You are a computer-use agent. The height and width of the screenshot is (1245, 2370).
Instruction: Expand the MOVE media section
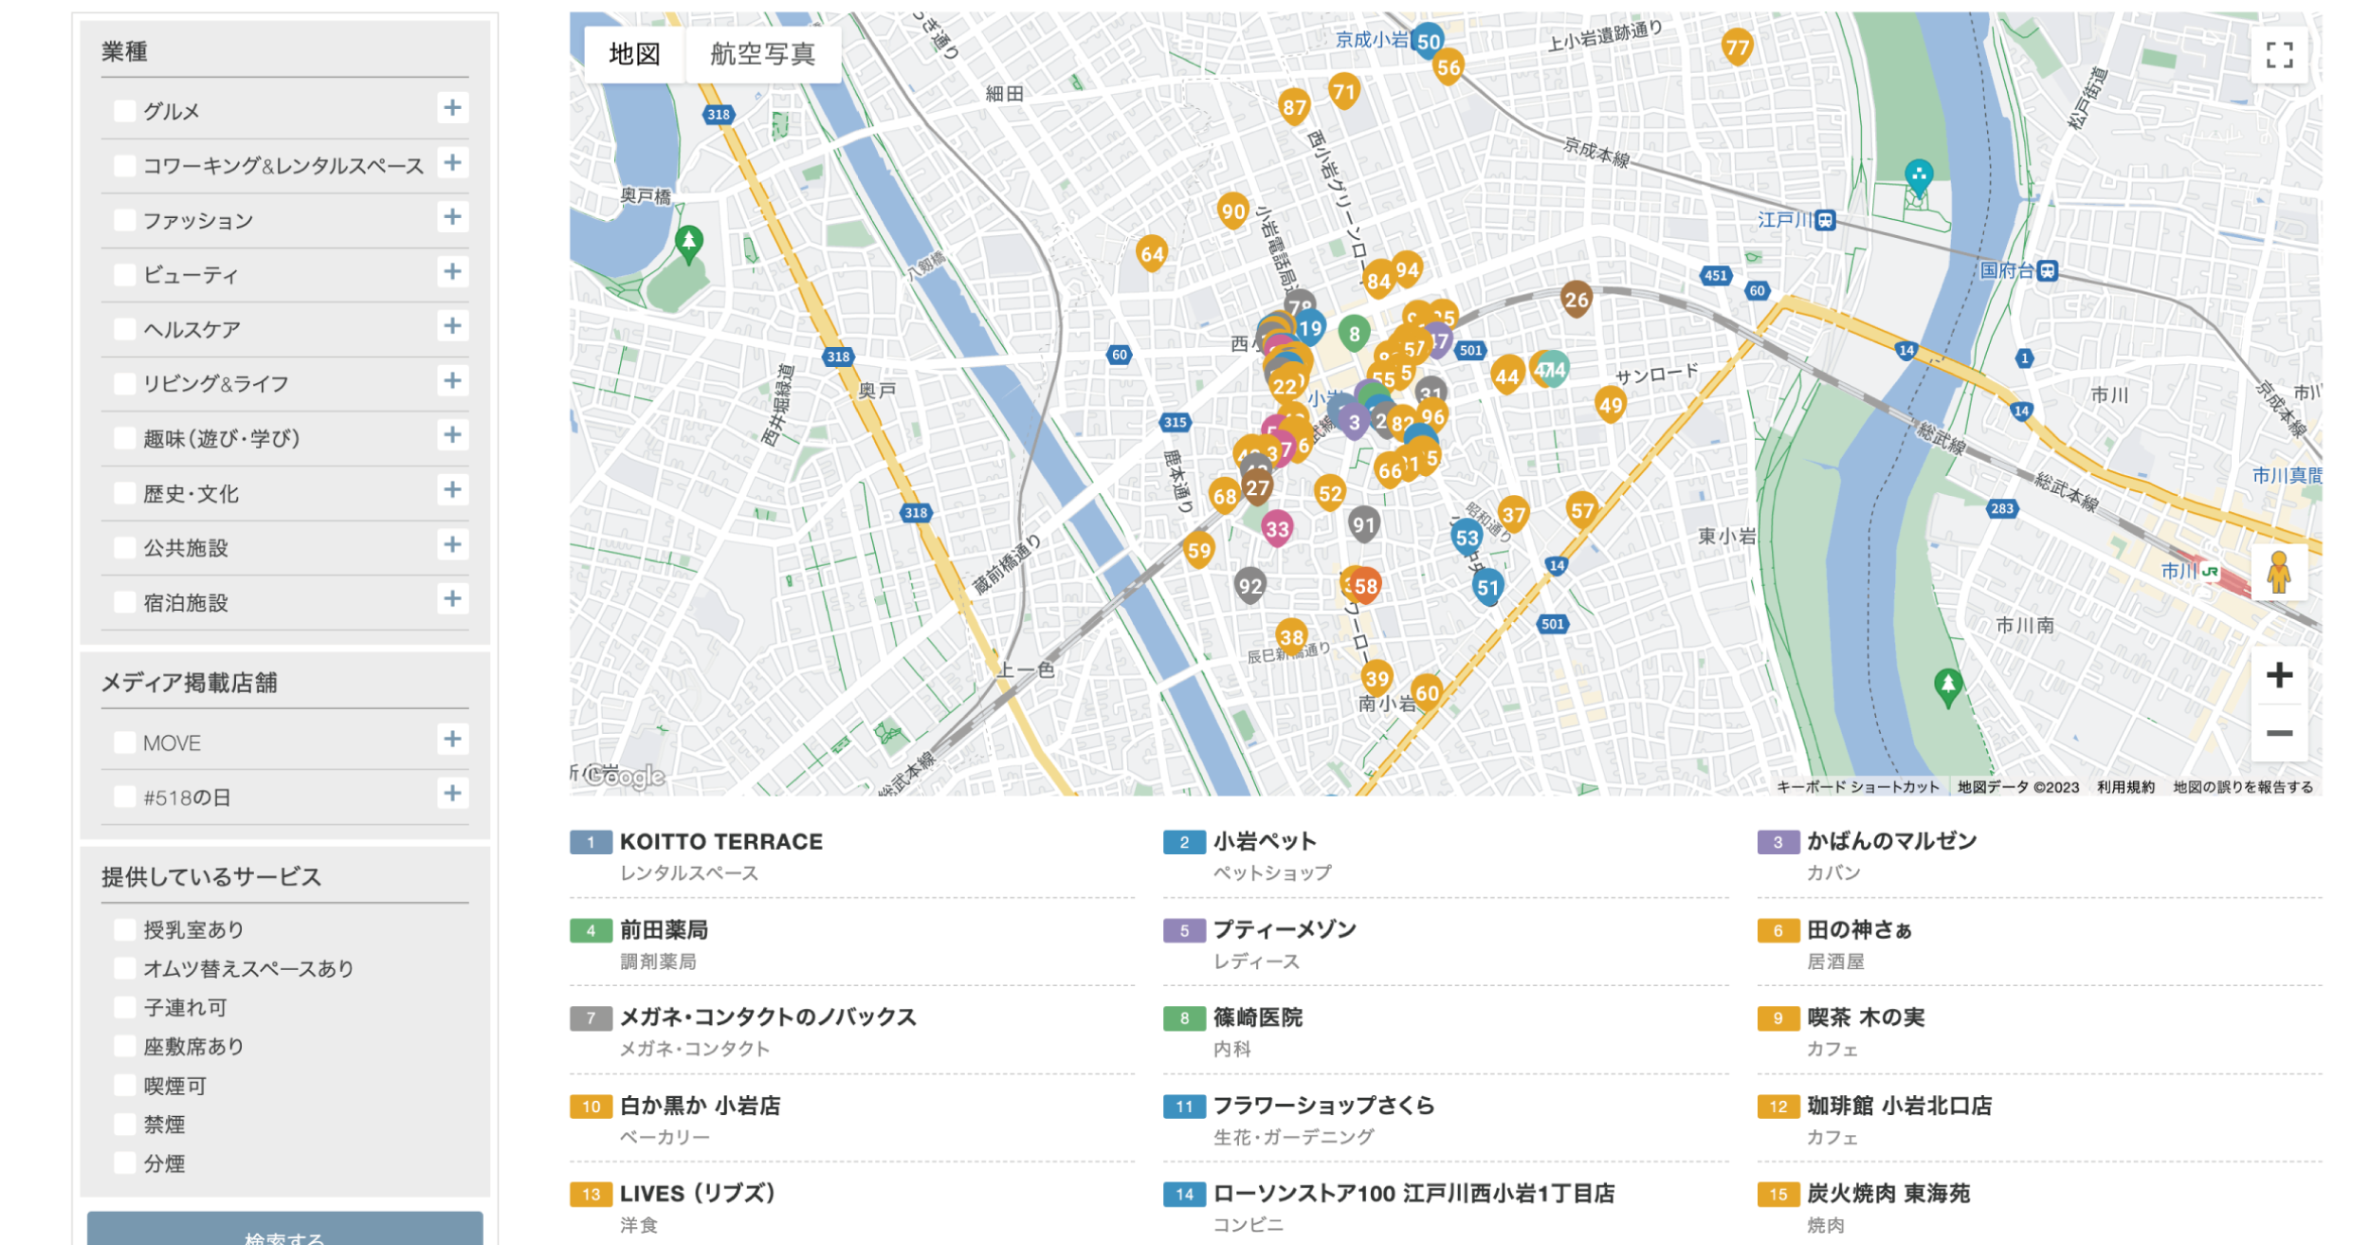click(452, 740)
